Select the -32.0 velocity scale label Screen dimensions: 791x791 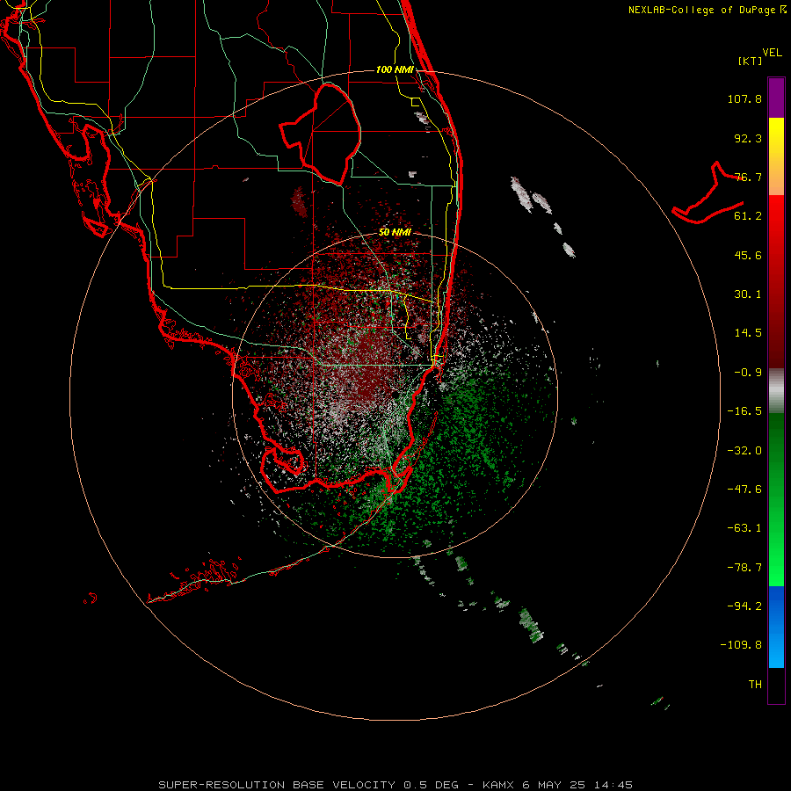744,451
